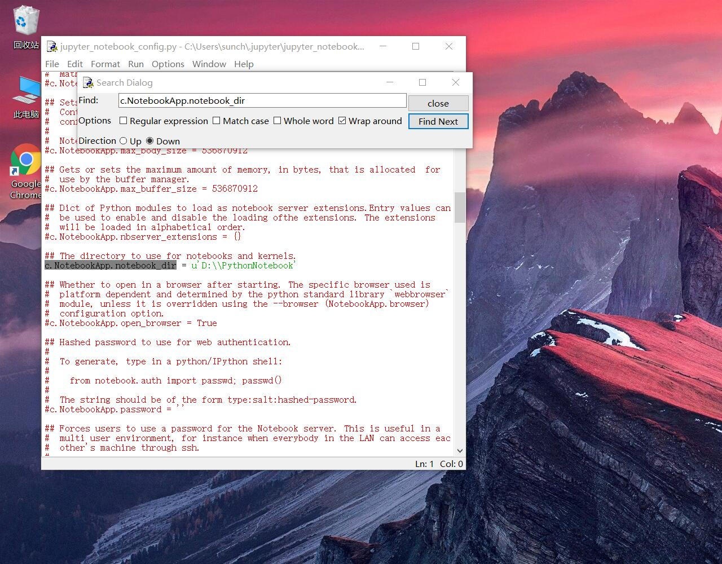This screenshot has height=564, width=722.
Task: Click the Find Next button
Action: pos(438,121)
